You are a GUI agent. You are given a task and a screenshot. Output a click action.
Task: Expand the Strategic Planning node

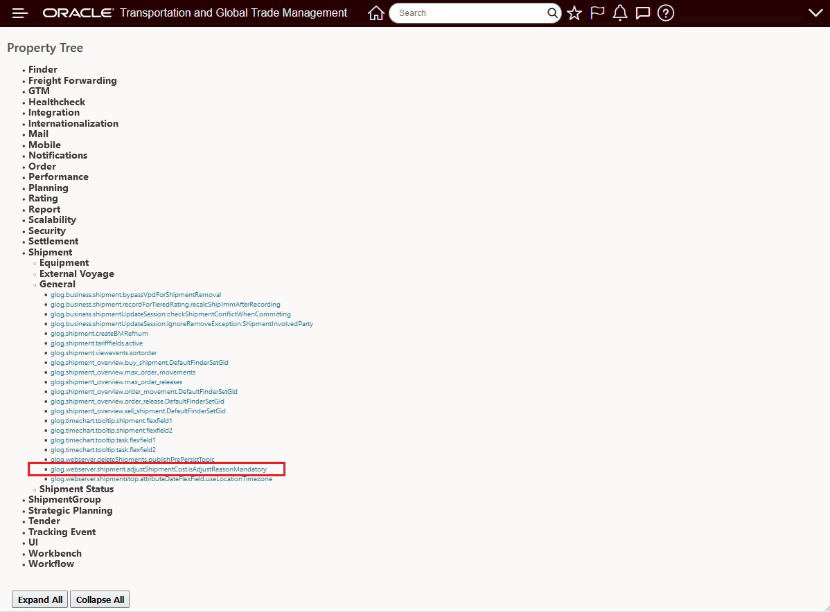71,510
